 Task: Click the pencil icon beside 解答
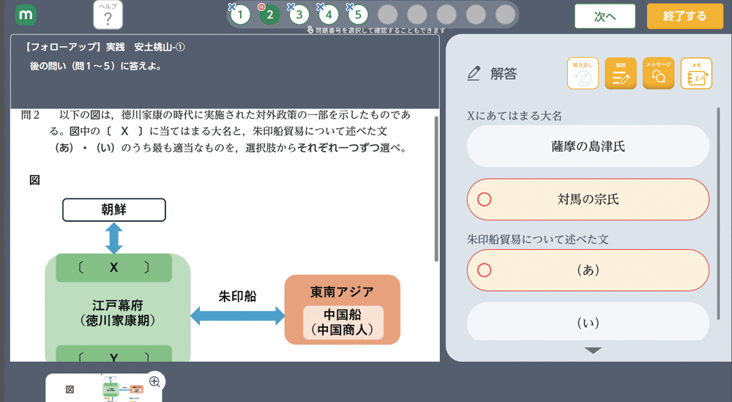[x=474, y=74]
